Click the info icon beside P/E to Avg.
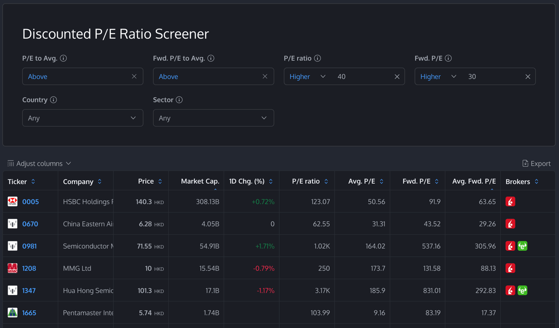 63,58
